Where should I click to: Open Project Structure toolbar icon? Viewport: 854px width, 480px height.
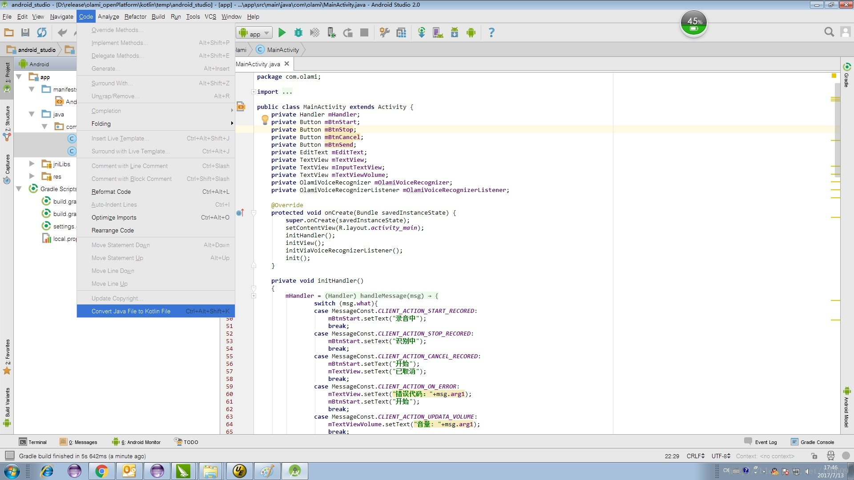(401, 32)
